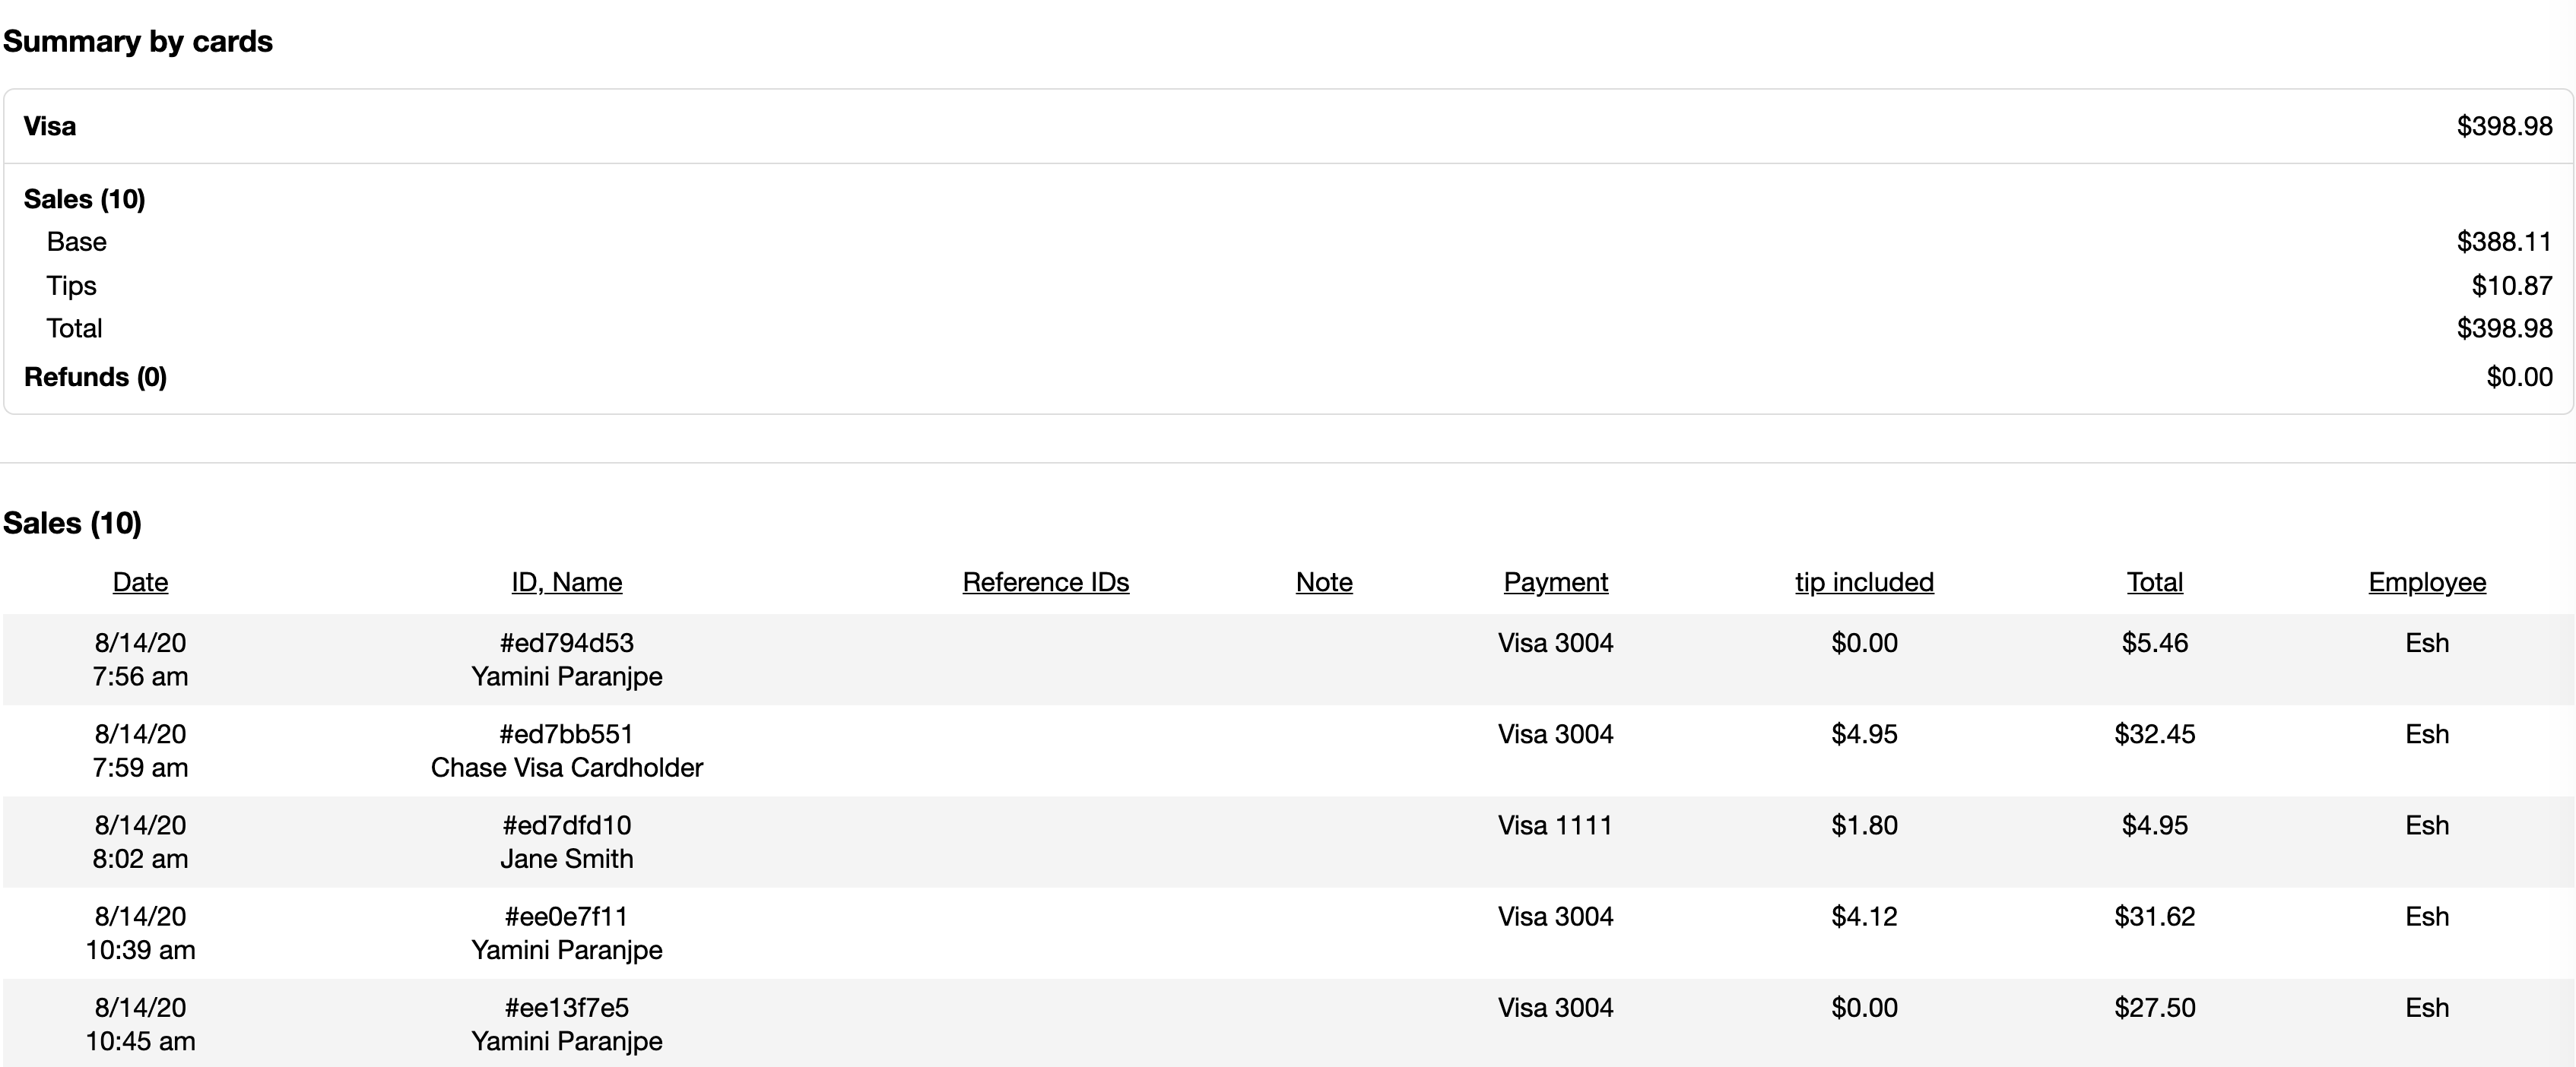Click the 8:02 am date cell
The height and width of the screenshot is (1067, 2576).
[x=140, y=858]
